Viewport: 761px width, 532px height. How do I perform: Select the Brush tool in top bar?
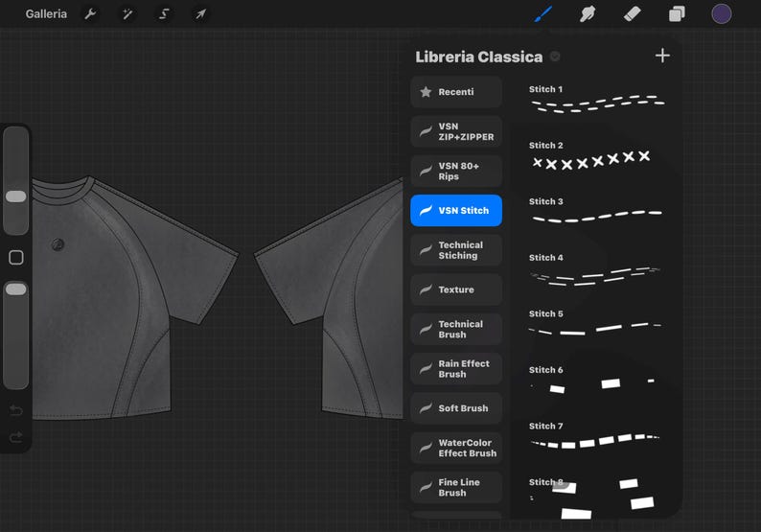(x=543, y=14)
